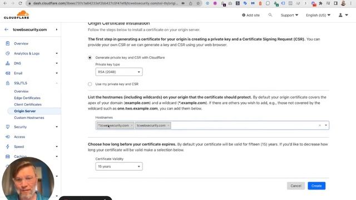
Task: Expand the Analytics & Logs section
Action: 57,53
